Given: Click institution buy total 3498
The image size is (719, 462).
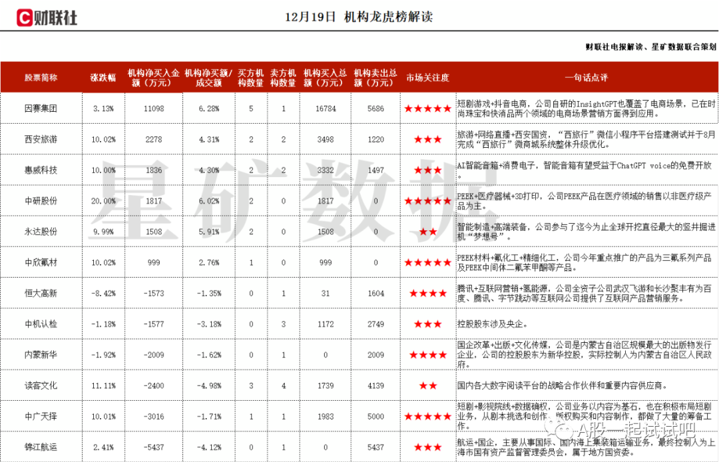Looking at the screenshot, I should coord(326,139).
